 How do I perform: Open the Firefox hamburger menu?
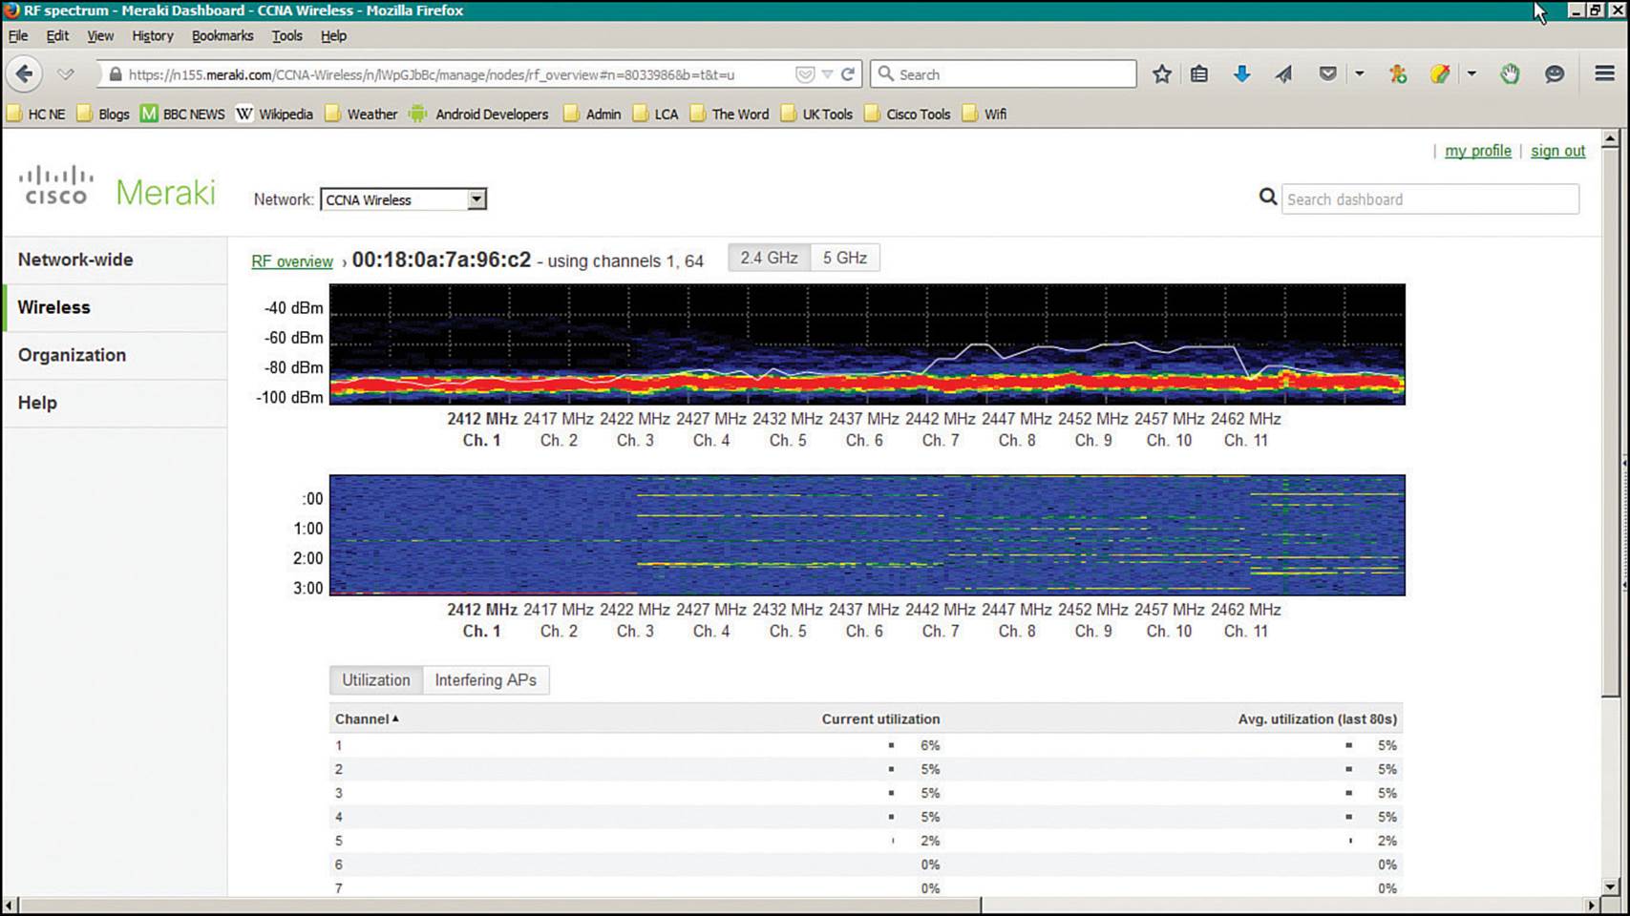click(x=1604, y=73)
